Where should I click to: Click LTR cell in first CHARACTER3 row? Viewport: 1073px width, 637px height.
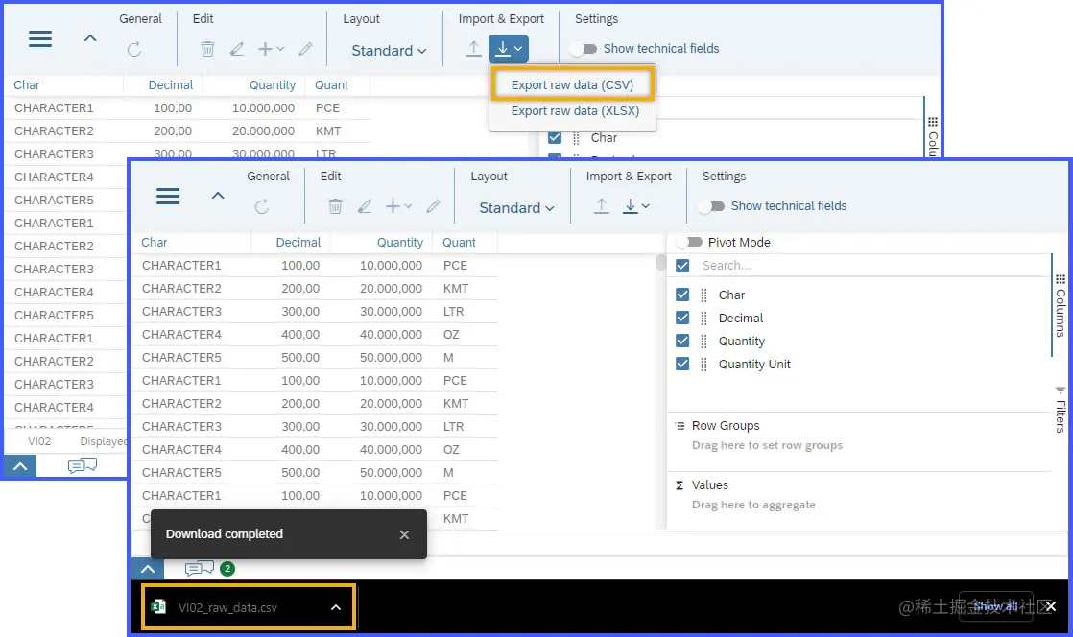[453, 312]
